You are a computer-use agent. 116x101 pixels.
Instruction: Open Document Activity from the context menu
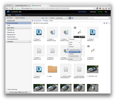coord(74,56)
